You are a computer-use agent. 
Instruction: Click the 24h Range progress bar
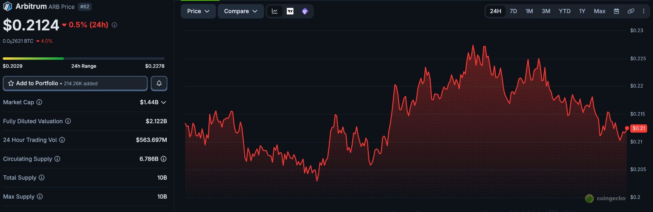[x=84, y=58]
